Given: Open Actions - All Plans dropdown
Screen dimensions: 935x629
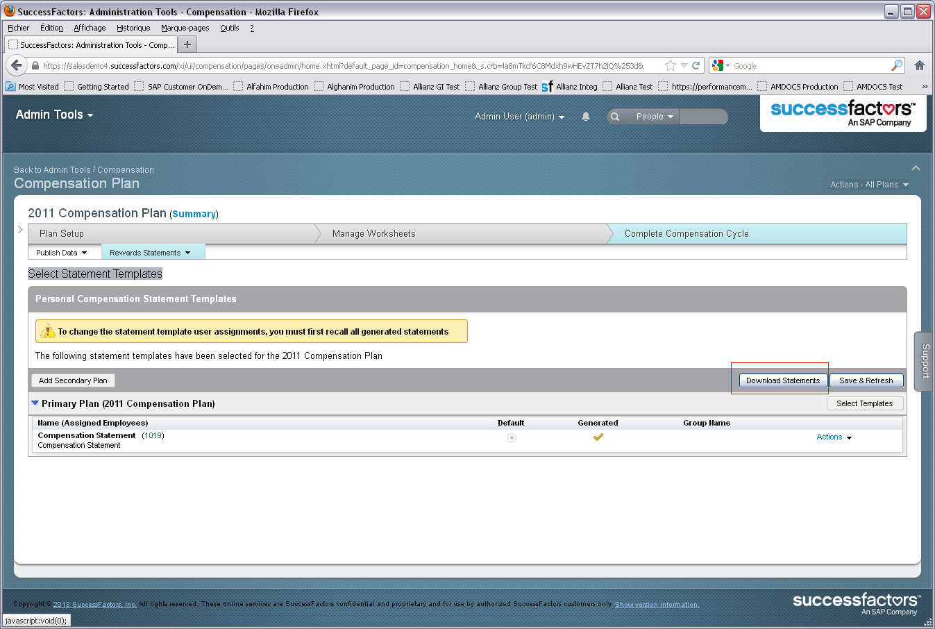Looking at the screenshot, I should pyautogui.click(x=869, y=185).
